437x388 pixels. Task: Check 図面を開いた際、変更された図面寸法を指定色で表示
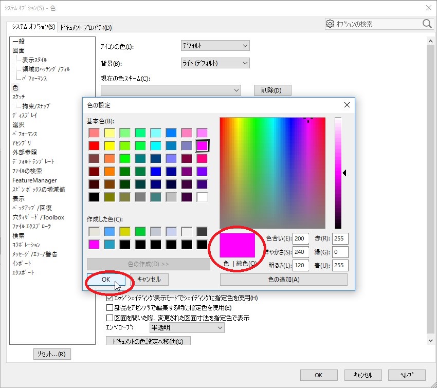110,318
